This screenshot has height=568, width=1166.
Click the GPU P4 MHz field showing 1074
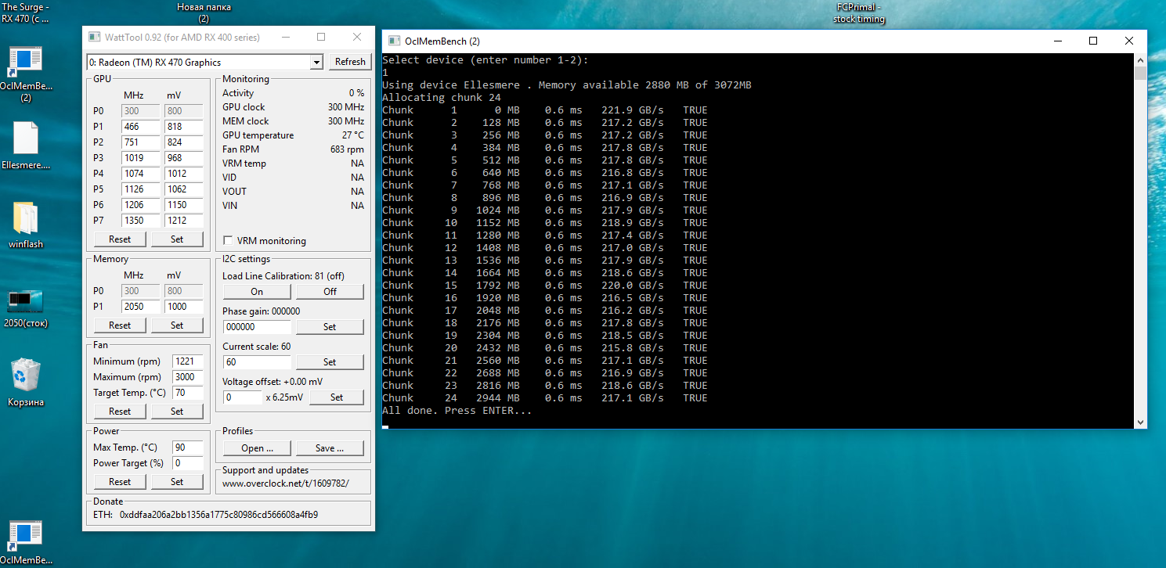pyautogui.click(x=140, y=174)
